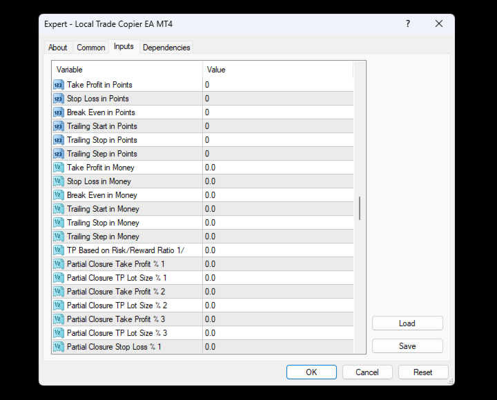Click the icon beside Trailing Stop in Points
The width and height of the screenshot is (497, 400).
59,140
